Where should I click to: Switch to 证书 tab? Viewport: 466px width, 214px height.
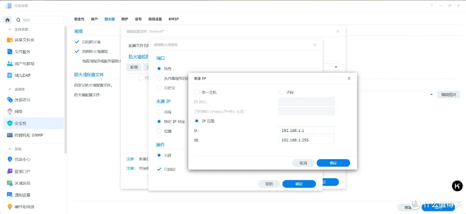click(138, 19)
